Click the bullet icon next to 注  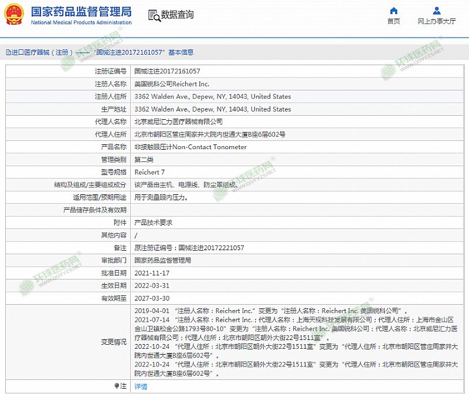pyautogui.click(x=116, y=386)
